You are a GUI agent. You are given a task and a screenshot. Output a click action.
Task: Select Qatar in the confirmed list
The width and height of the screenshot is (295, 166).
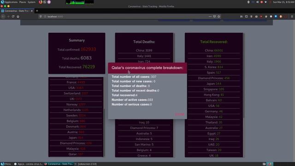pyautogui.click(x=76, y=154)
